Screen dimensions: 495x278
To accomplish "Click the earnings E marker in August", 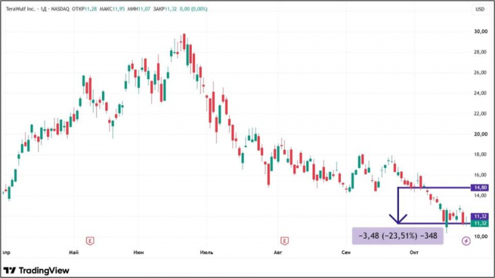I will [285, 242].
